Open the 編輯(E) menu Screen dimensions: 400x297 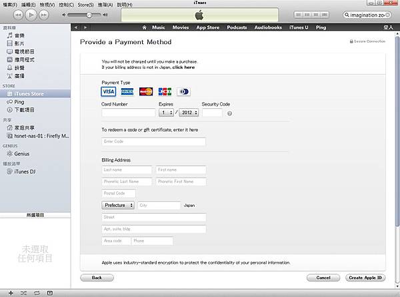click(x=28, y=5)
